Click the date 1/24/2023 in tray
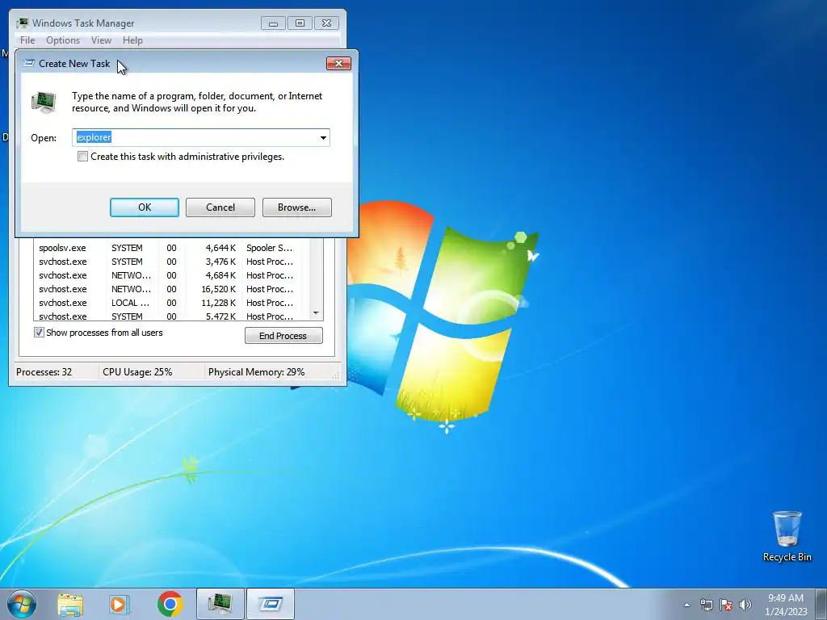This screenshot has width=827, height=620. tap(786, 612)
